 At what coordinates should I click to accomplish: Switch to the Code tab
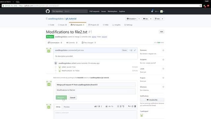[x=51, y=25]
